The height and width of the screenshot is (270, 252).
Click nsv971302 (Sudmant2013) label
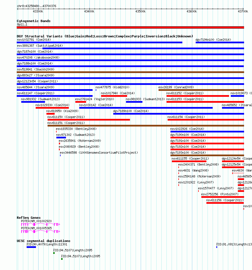coord(76,135)
